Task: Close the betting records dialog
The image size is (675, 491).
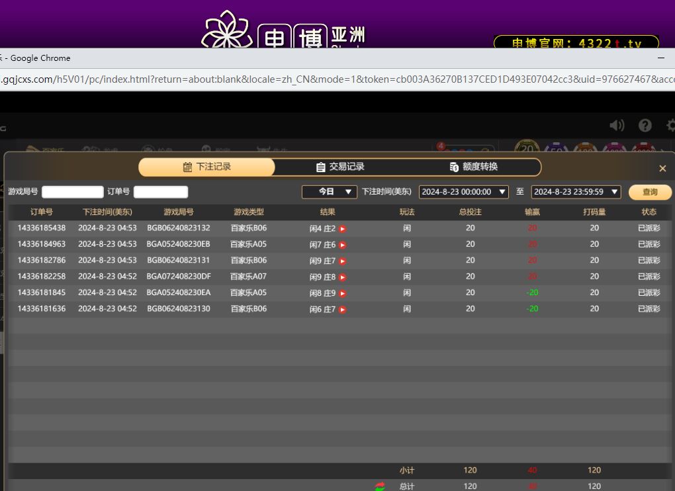Action: (x=662, y=169)
